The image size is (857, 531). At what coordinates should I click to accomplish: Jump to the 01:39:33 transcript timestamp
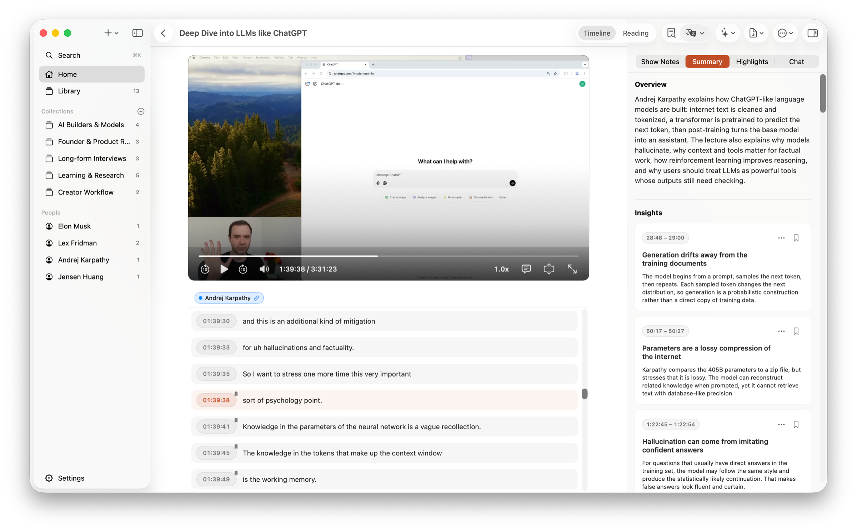[216, 348]
